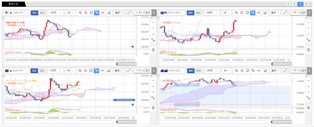Zoom out on the EUR/USD chart
Screen dimensions: 314x127
coord(242,13)
